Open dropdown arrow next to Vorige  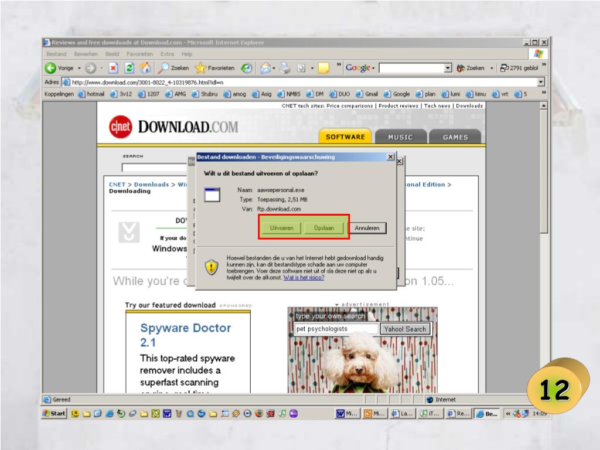tap(79, 69)
